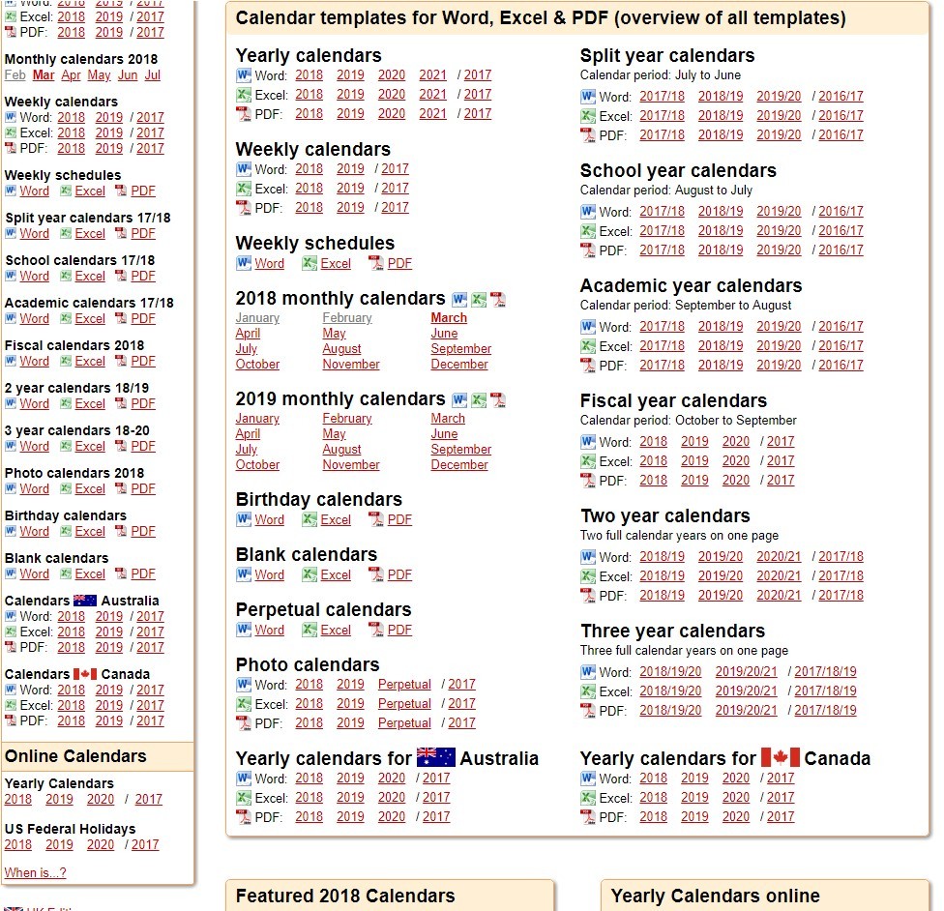The width and height of the screenshot is (944, 911).
Task: Open US Federal Holidays 2019 link
Action: click(x=59, y=845)
